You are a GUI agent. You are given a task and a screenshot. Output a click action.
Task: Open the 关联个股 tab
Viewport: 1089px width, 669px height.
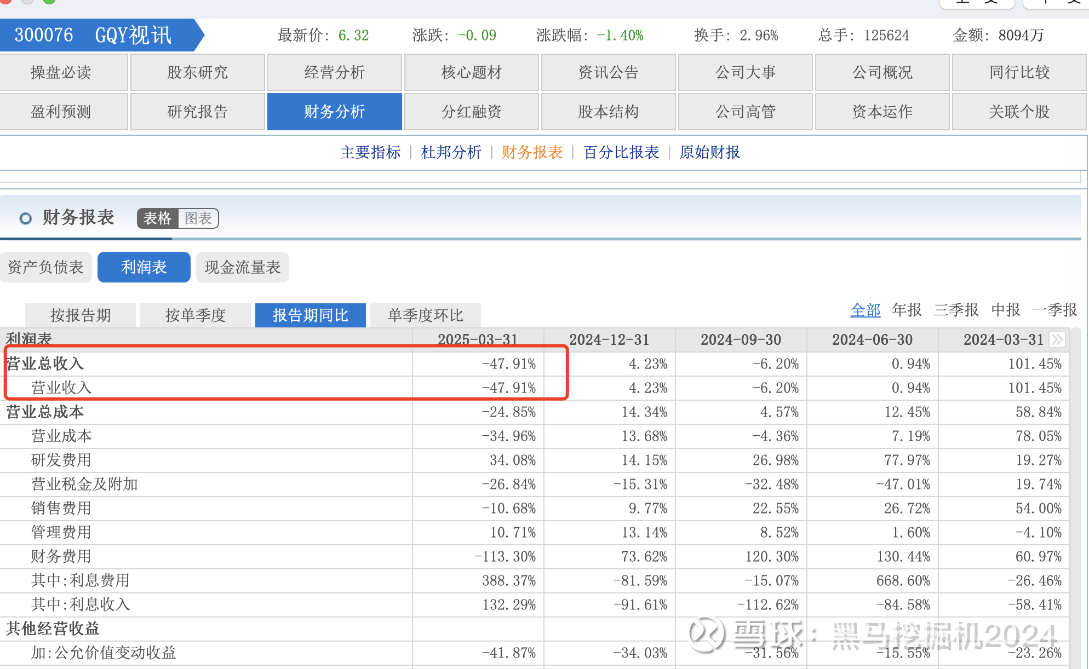1019,112
